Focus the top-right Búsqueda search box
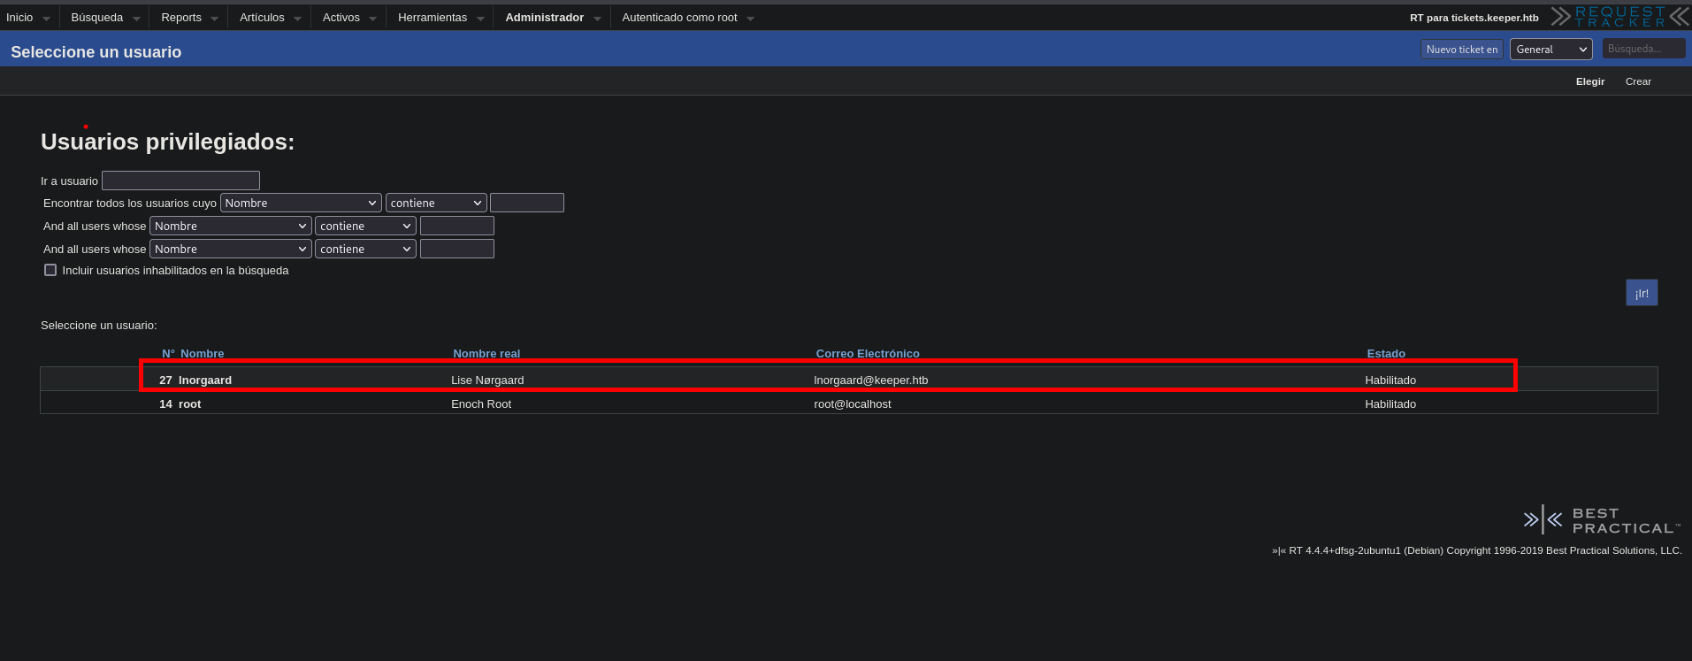 point(1642,50)
